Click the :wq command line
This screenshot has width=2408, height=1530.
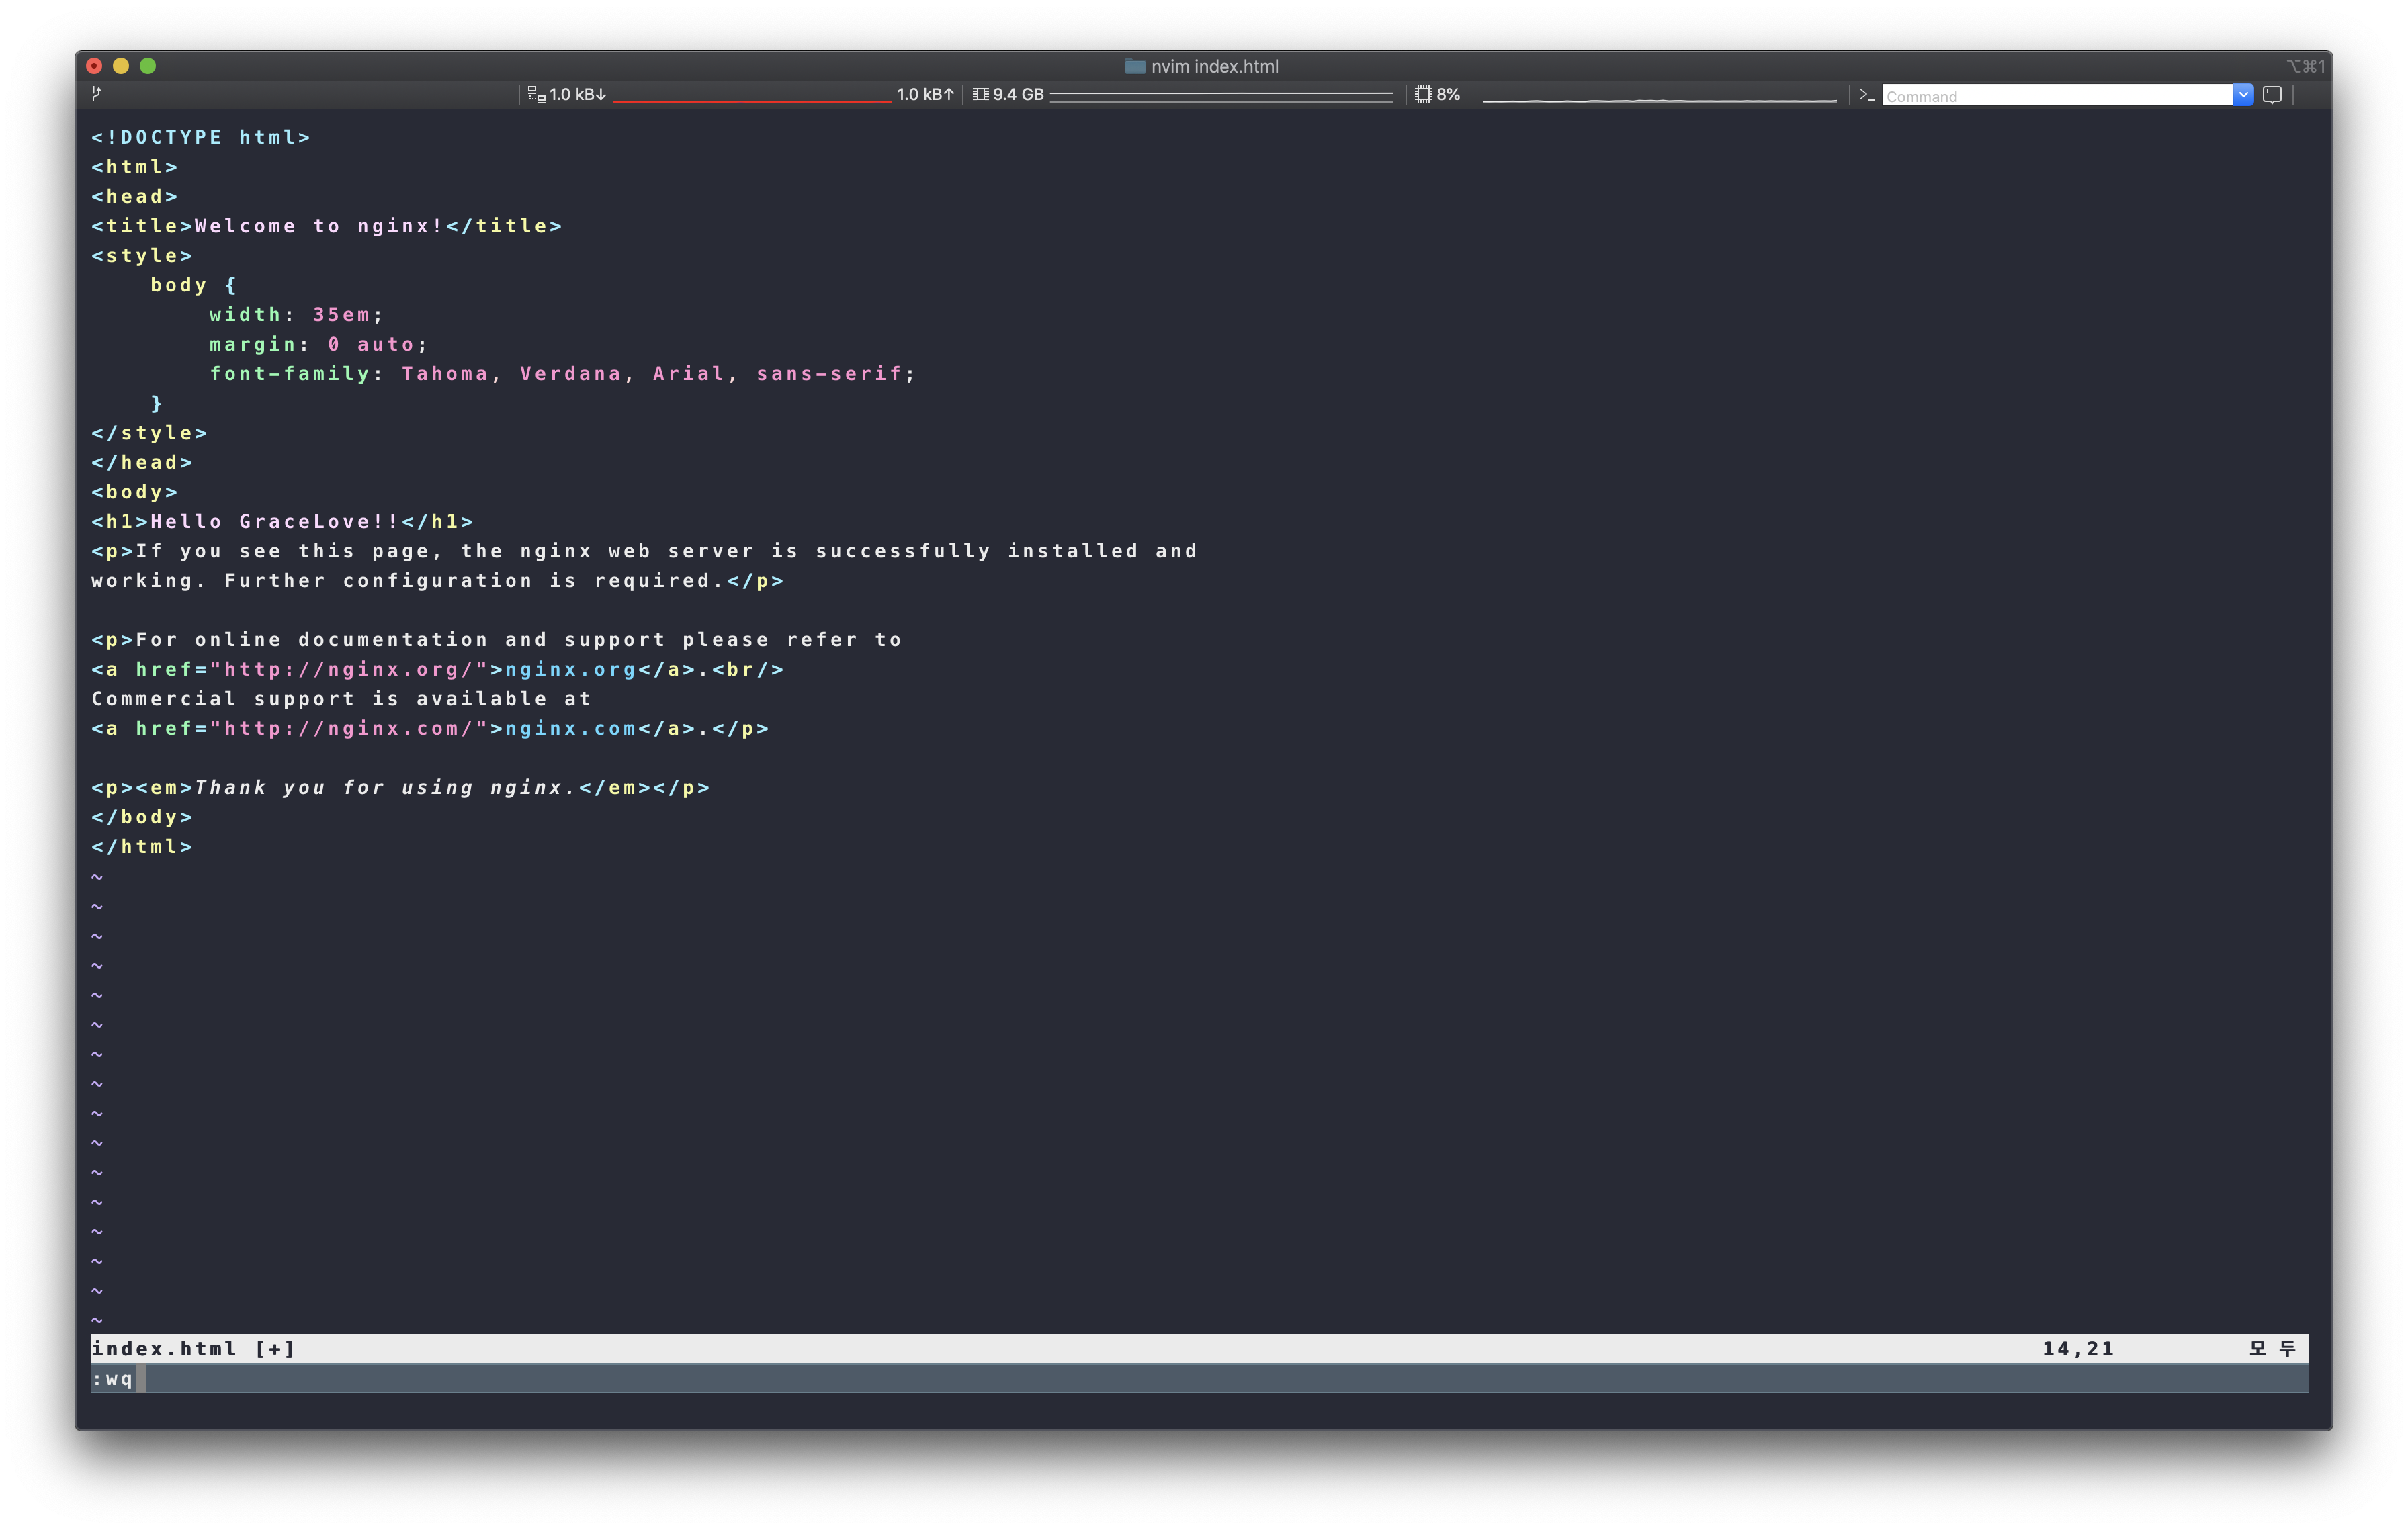click(x=113, y=1379)
